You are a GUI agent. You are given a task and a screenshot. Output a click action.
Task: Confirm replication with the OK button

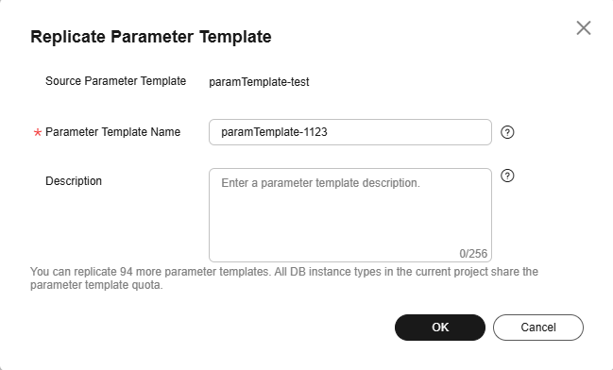pos(440,328)
